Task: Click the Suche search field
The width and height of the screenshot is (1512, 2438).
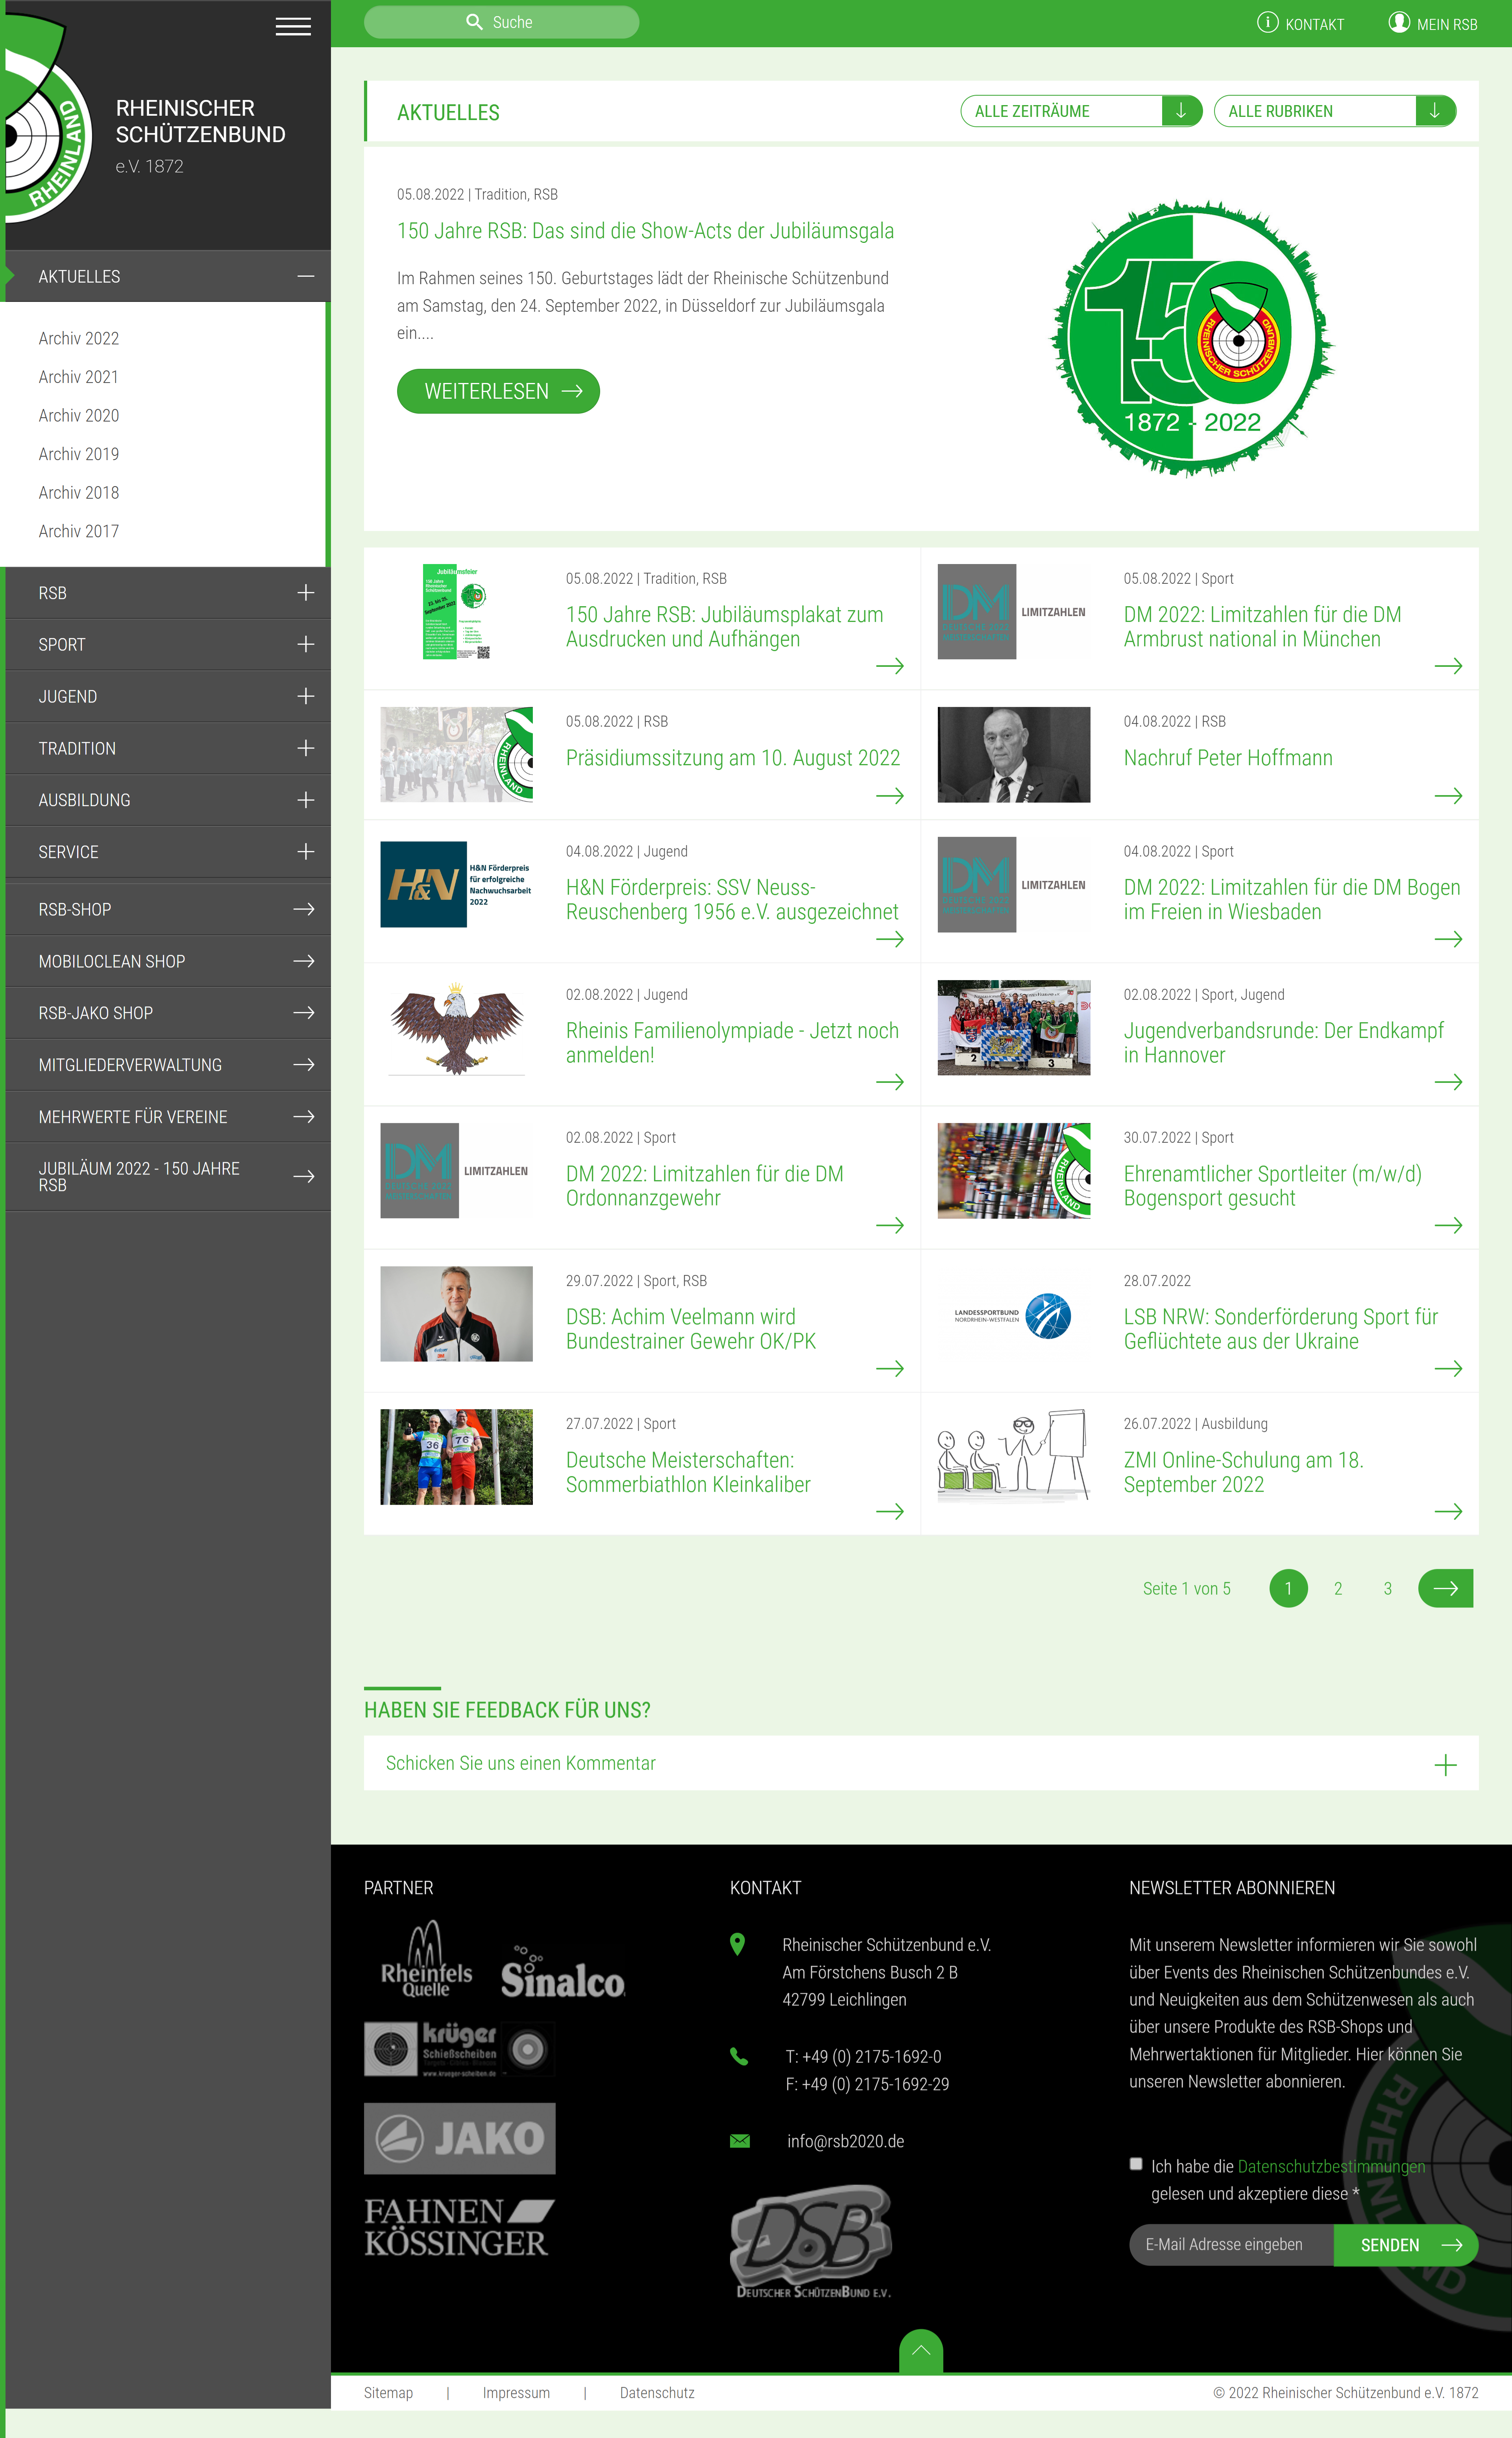Action: coord(501,22)
